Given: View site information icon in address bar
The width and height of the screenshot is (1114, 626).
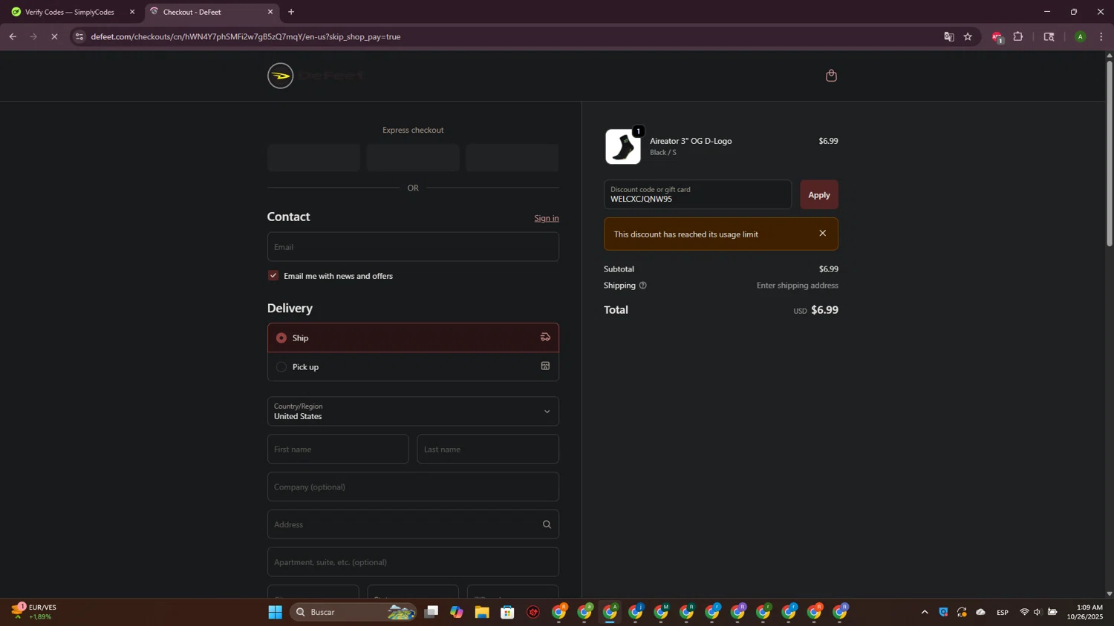Looking at the screenshot, I should pyautogui.click(x=79, y=36).
